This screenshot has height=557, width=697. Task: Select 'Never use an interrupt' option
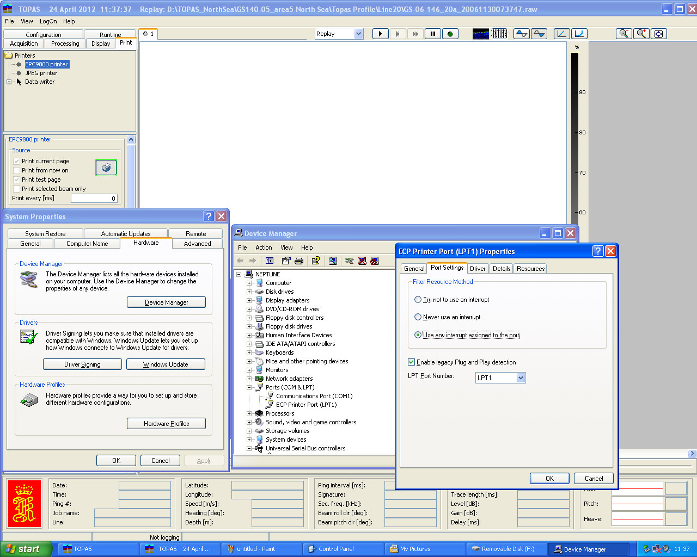click(418, 317)
